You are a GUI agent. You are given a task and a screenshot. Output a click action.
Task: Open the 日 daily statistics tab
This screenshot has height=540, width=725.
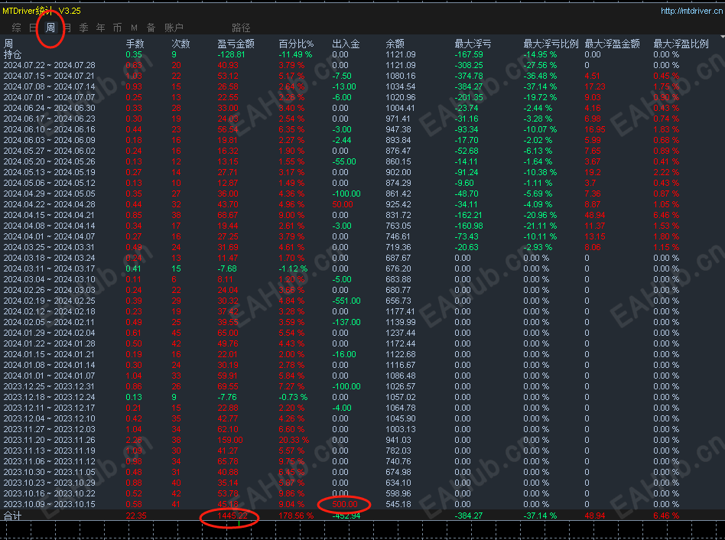[x=33, y=28]
